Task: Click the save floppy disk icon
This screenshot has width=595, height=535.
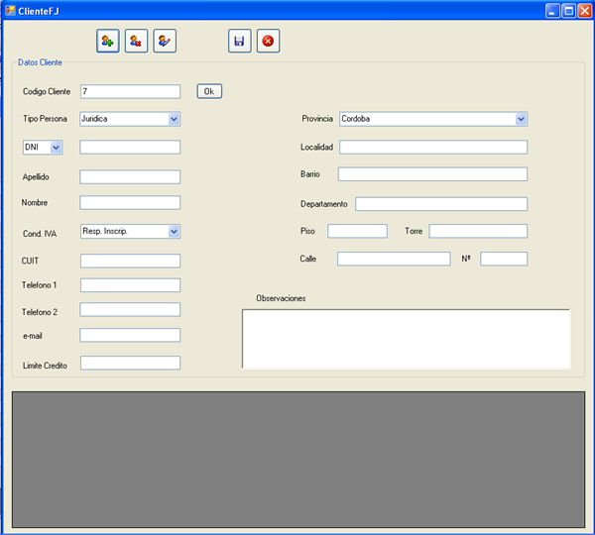Action: 239,41
